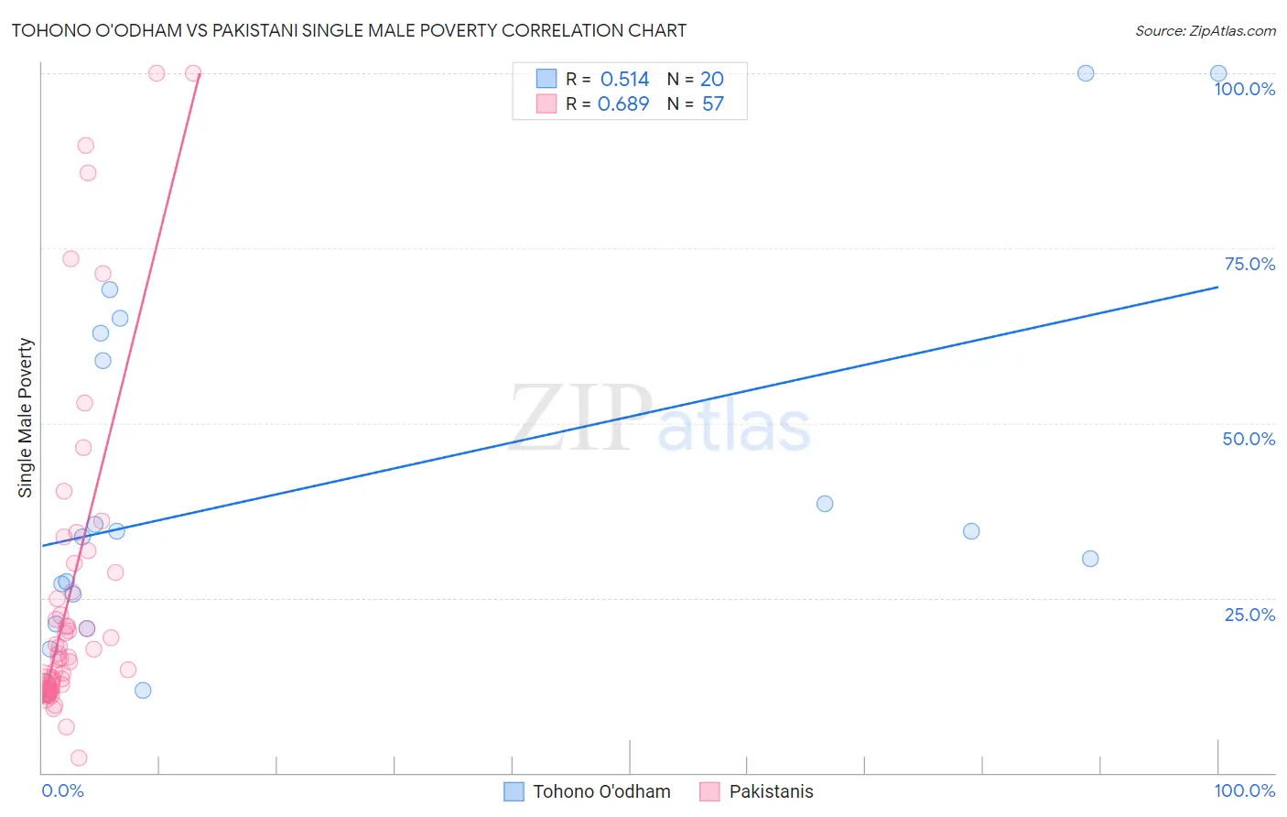Select the blue point near 38% mid-chart
Image resolution: width=1287 pixels, height=817 pixels.
[825, 504]
